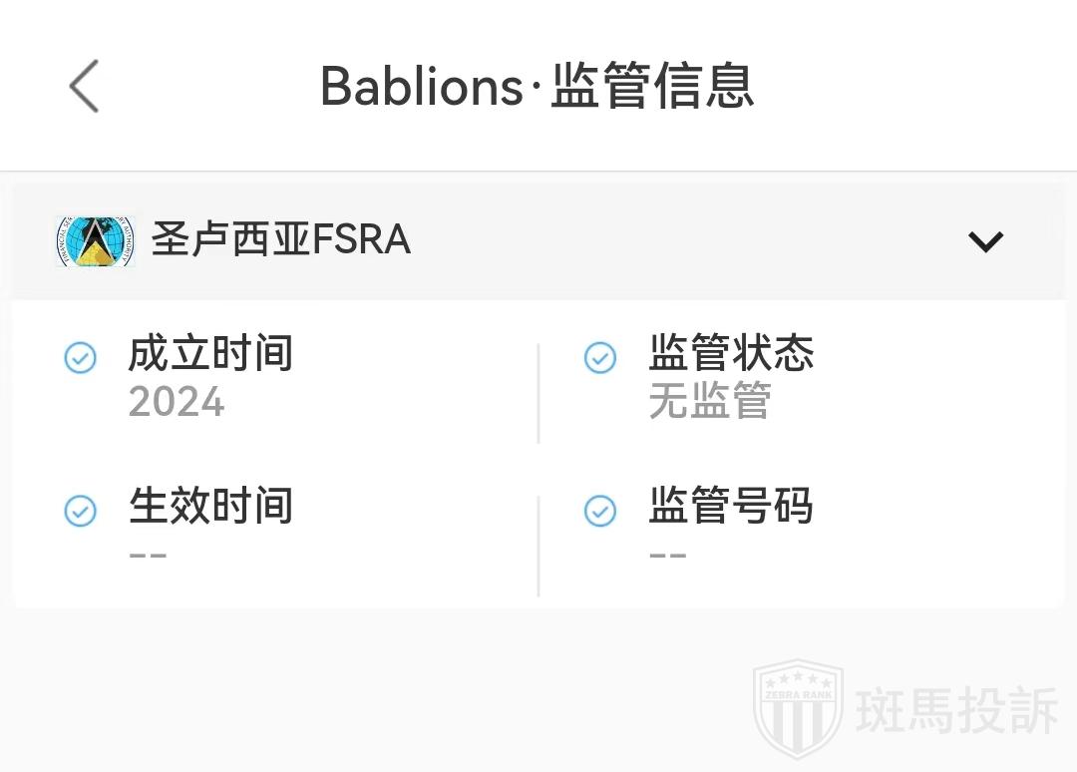This screenshot has height=772, width=1077.
Task: Tap the back arrow icon
Action: (x=85, y=86)
